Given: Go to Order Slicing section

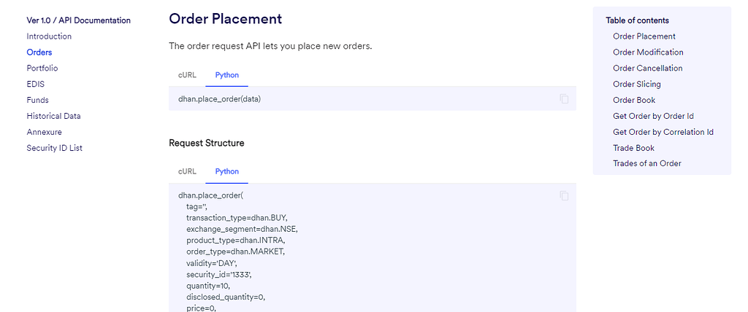Looking at the screenshot, I should pyautogui.click(x=636, y=85).
